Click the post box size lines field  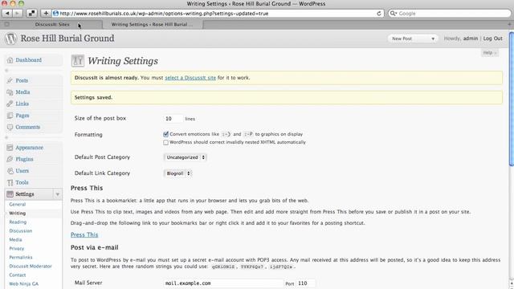pyautogui.click(x=173, y=119)
